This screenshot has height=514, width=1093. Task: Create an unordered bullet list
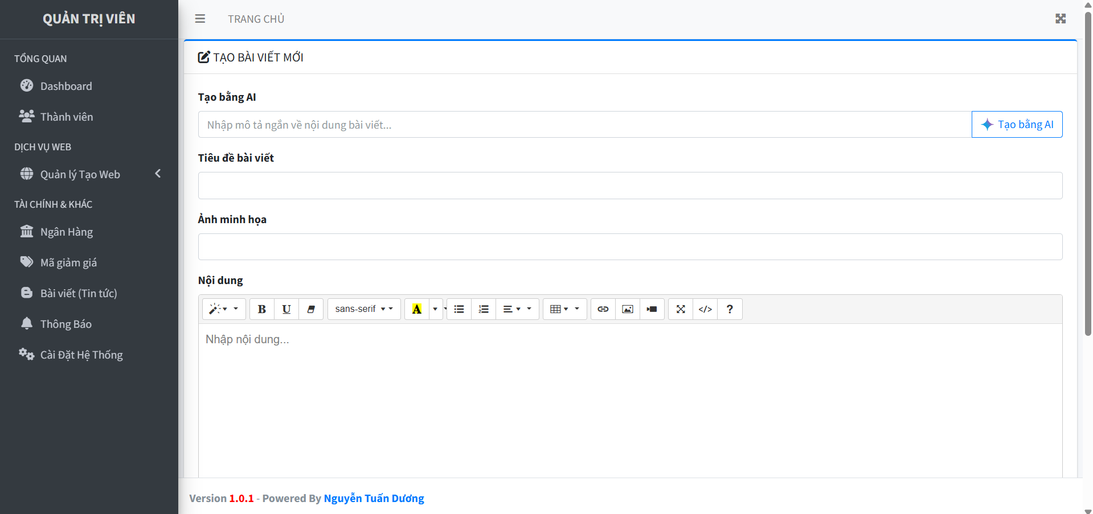point(459,309)
